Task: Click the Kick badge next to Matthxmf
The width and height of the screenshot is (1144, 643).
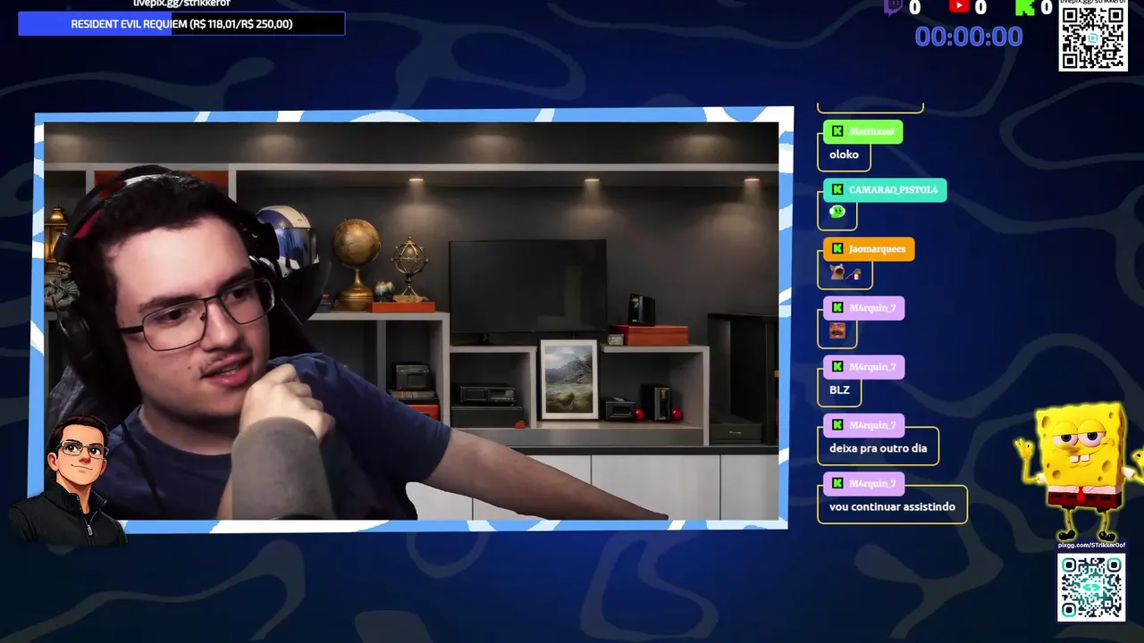Action: coord(837,131)
